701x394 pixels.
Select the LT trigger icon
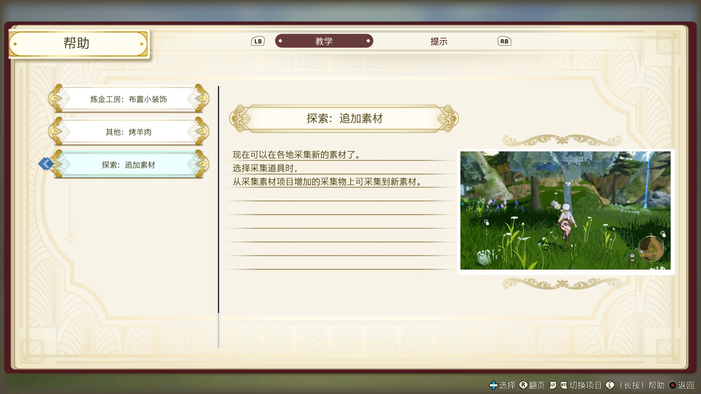[x=553, y=385]
